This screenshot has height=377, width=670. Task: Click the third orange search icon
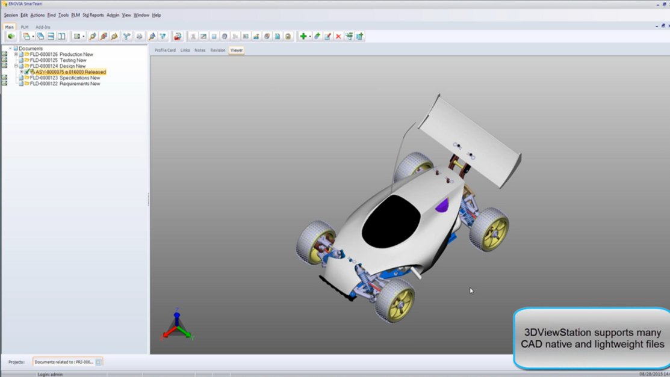[114, 36]
